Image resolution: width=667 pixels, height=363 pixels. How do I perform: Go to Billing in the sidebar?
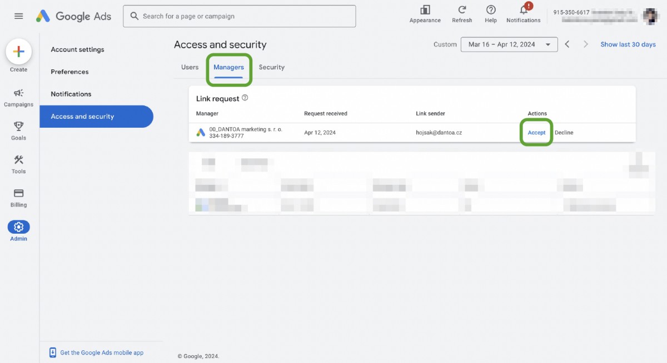point(18,194)
